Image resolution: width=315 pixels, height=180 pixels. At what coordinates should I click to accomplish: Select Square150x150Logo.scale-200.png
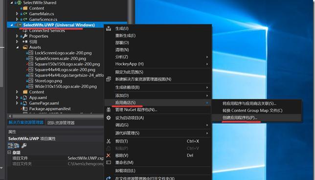click(67, 64)
